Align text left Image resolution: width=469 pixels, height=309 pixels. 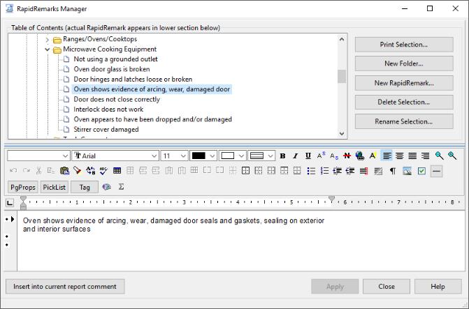[387, 156]
